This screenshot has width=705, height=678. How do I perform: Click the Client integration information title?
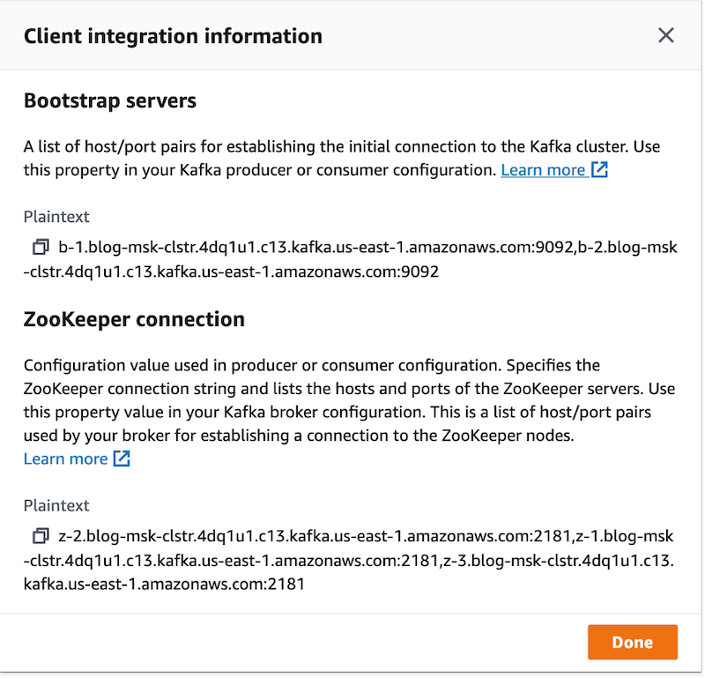173,36
